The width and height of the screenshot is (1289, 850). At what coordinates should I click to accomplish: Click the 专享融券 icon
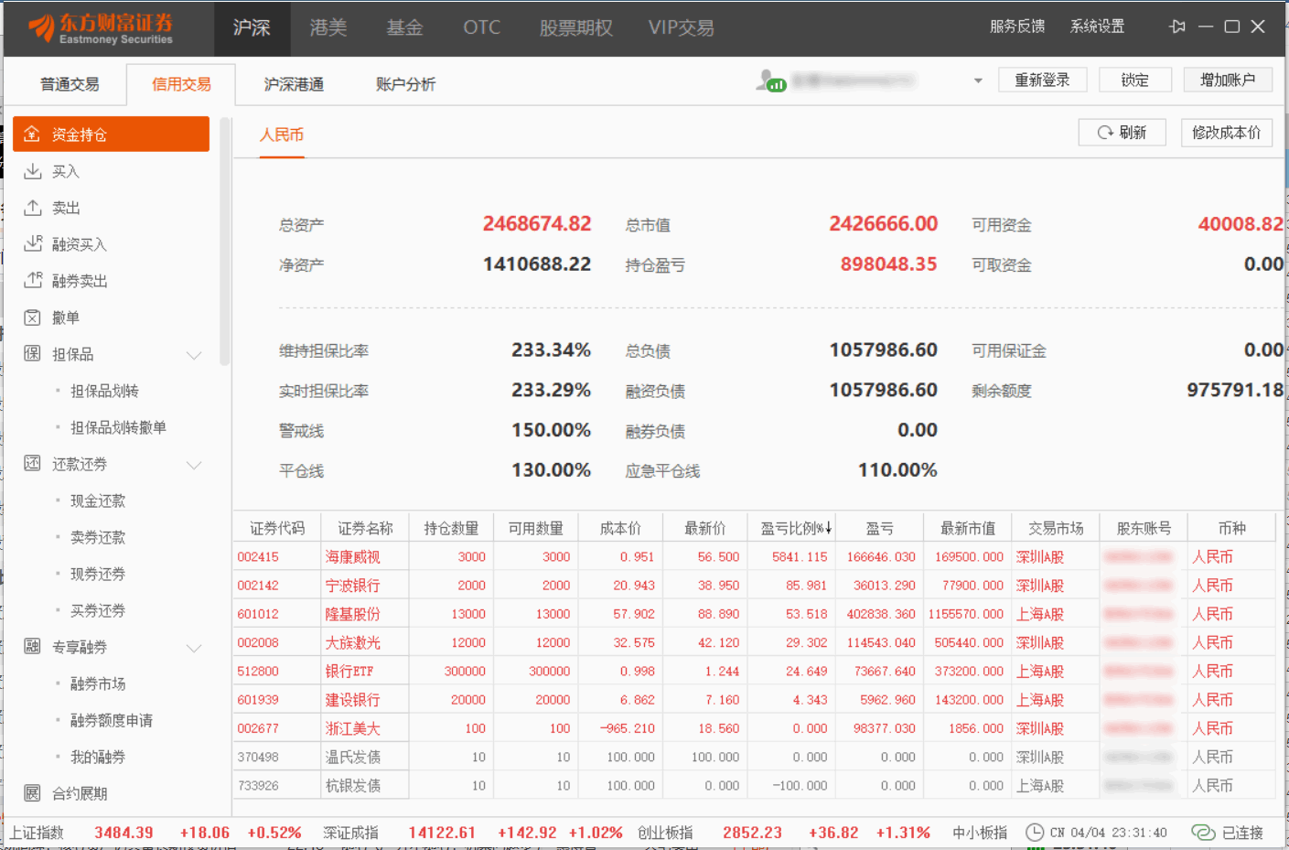pyautogui.click(x=32, y=647)
